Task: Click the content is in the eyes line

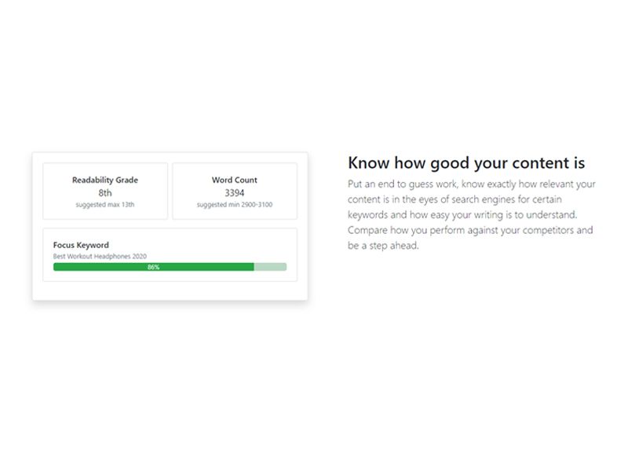Action: pos(455,199)
